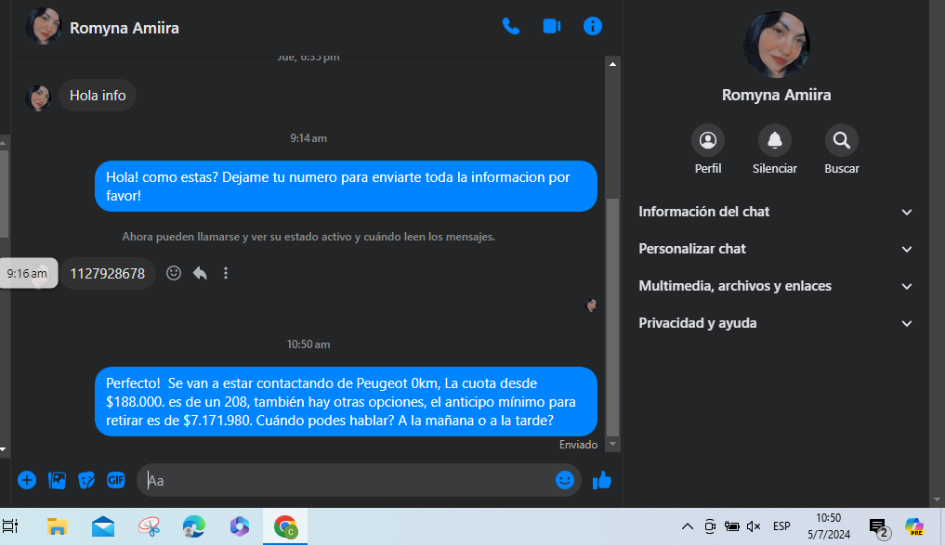
Task: Toggle sound from the taskbar speaker icon
Action: click(754, 526)
